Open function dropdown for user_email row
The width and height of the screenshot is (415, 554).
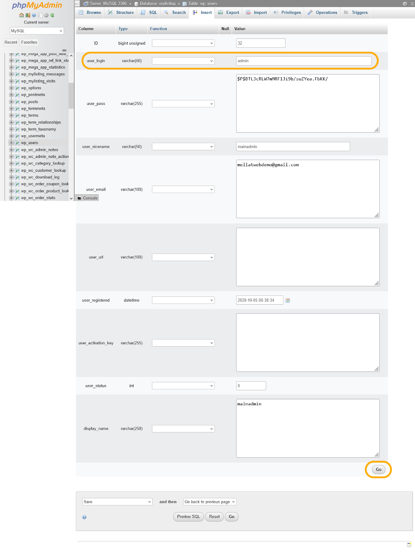(183, 189)
